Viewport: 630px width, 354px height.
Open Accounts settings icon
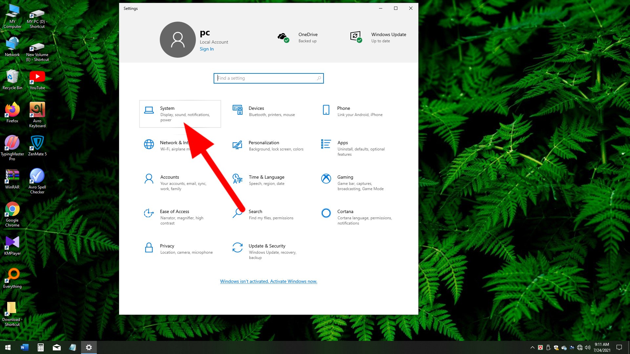(x=149, y=179)
